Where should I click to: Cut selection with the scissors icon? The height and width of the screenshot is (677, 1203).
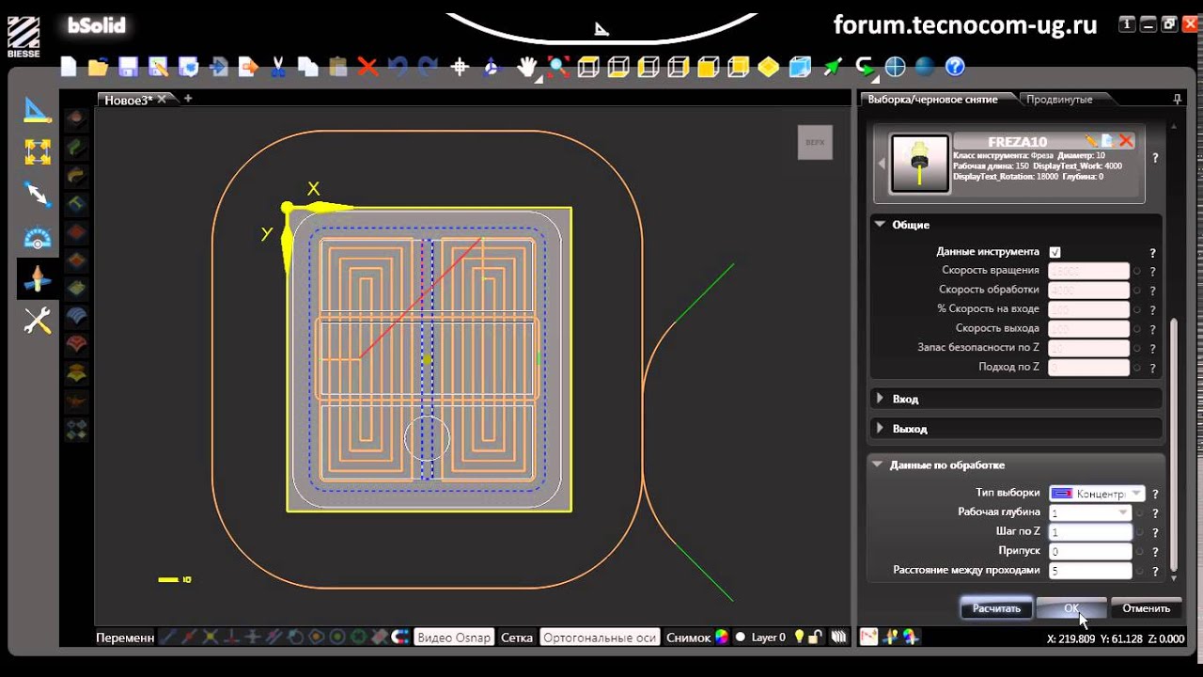tap(278, 67)
